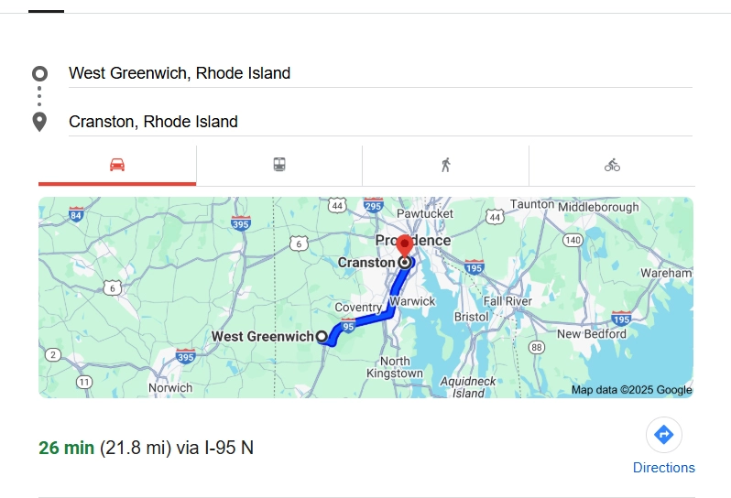Click the I-95 highway shield on route
731x498 pixels.
[x=348, y=326]
